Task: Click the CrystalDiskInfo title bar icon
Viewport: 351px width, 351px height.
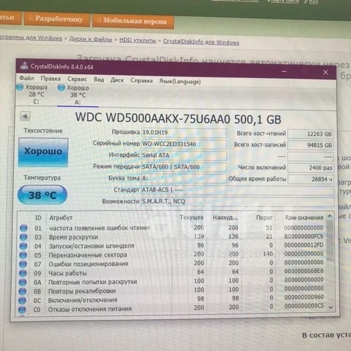Action: 24,66
